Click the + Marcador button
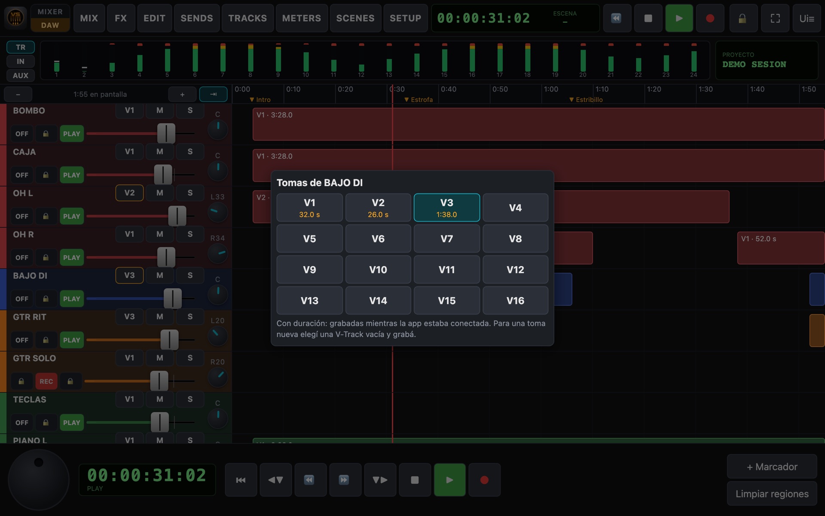 772,467
